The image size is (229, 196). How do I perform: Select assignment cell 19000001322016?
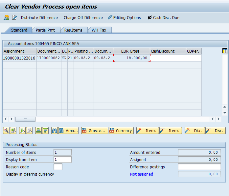(x=19, y=58)
